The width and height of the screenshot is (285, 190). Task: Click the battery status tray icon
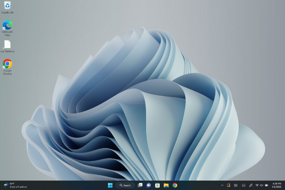tap(266, 185)
